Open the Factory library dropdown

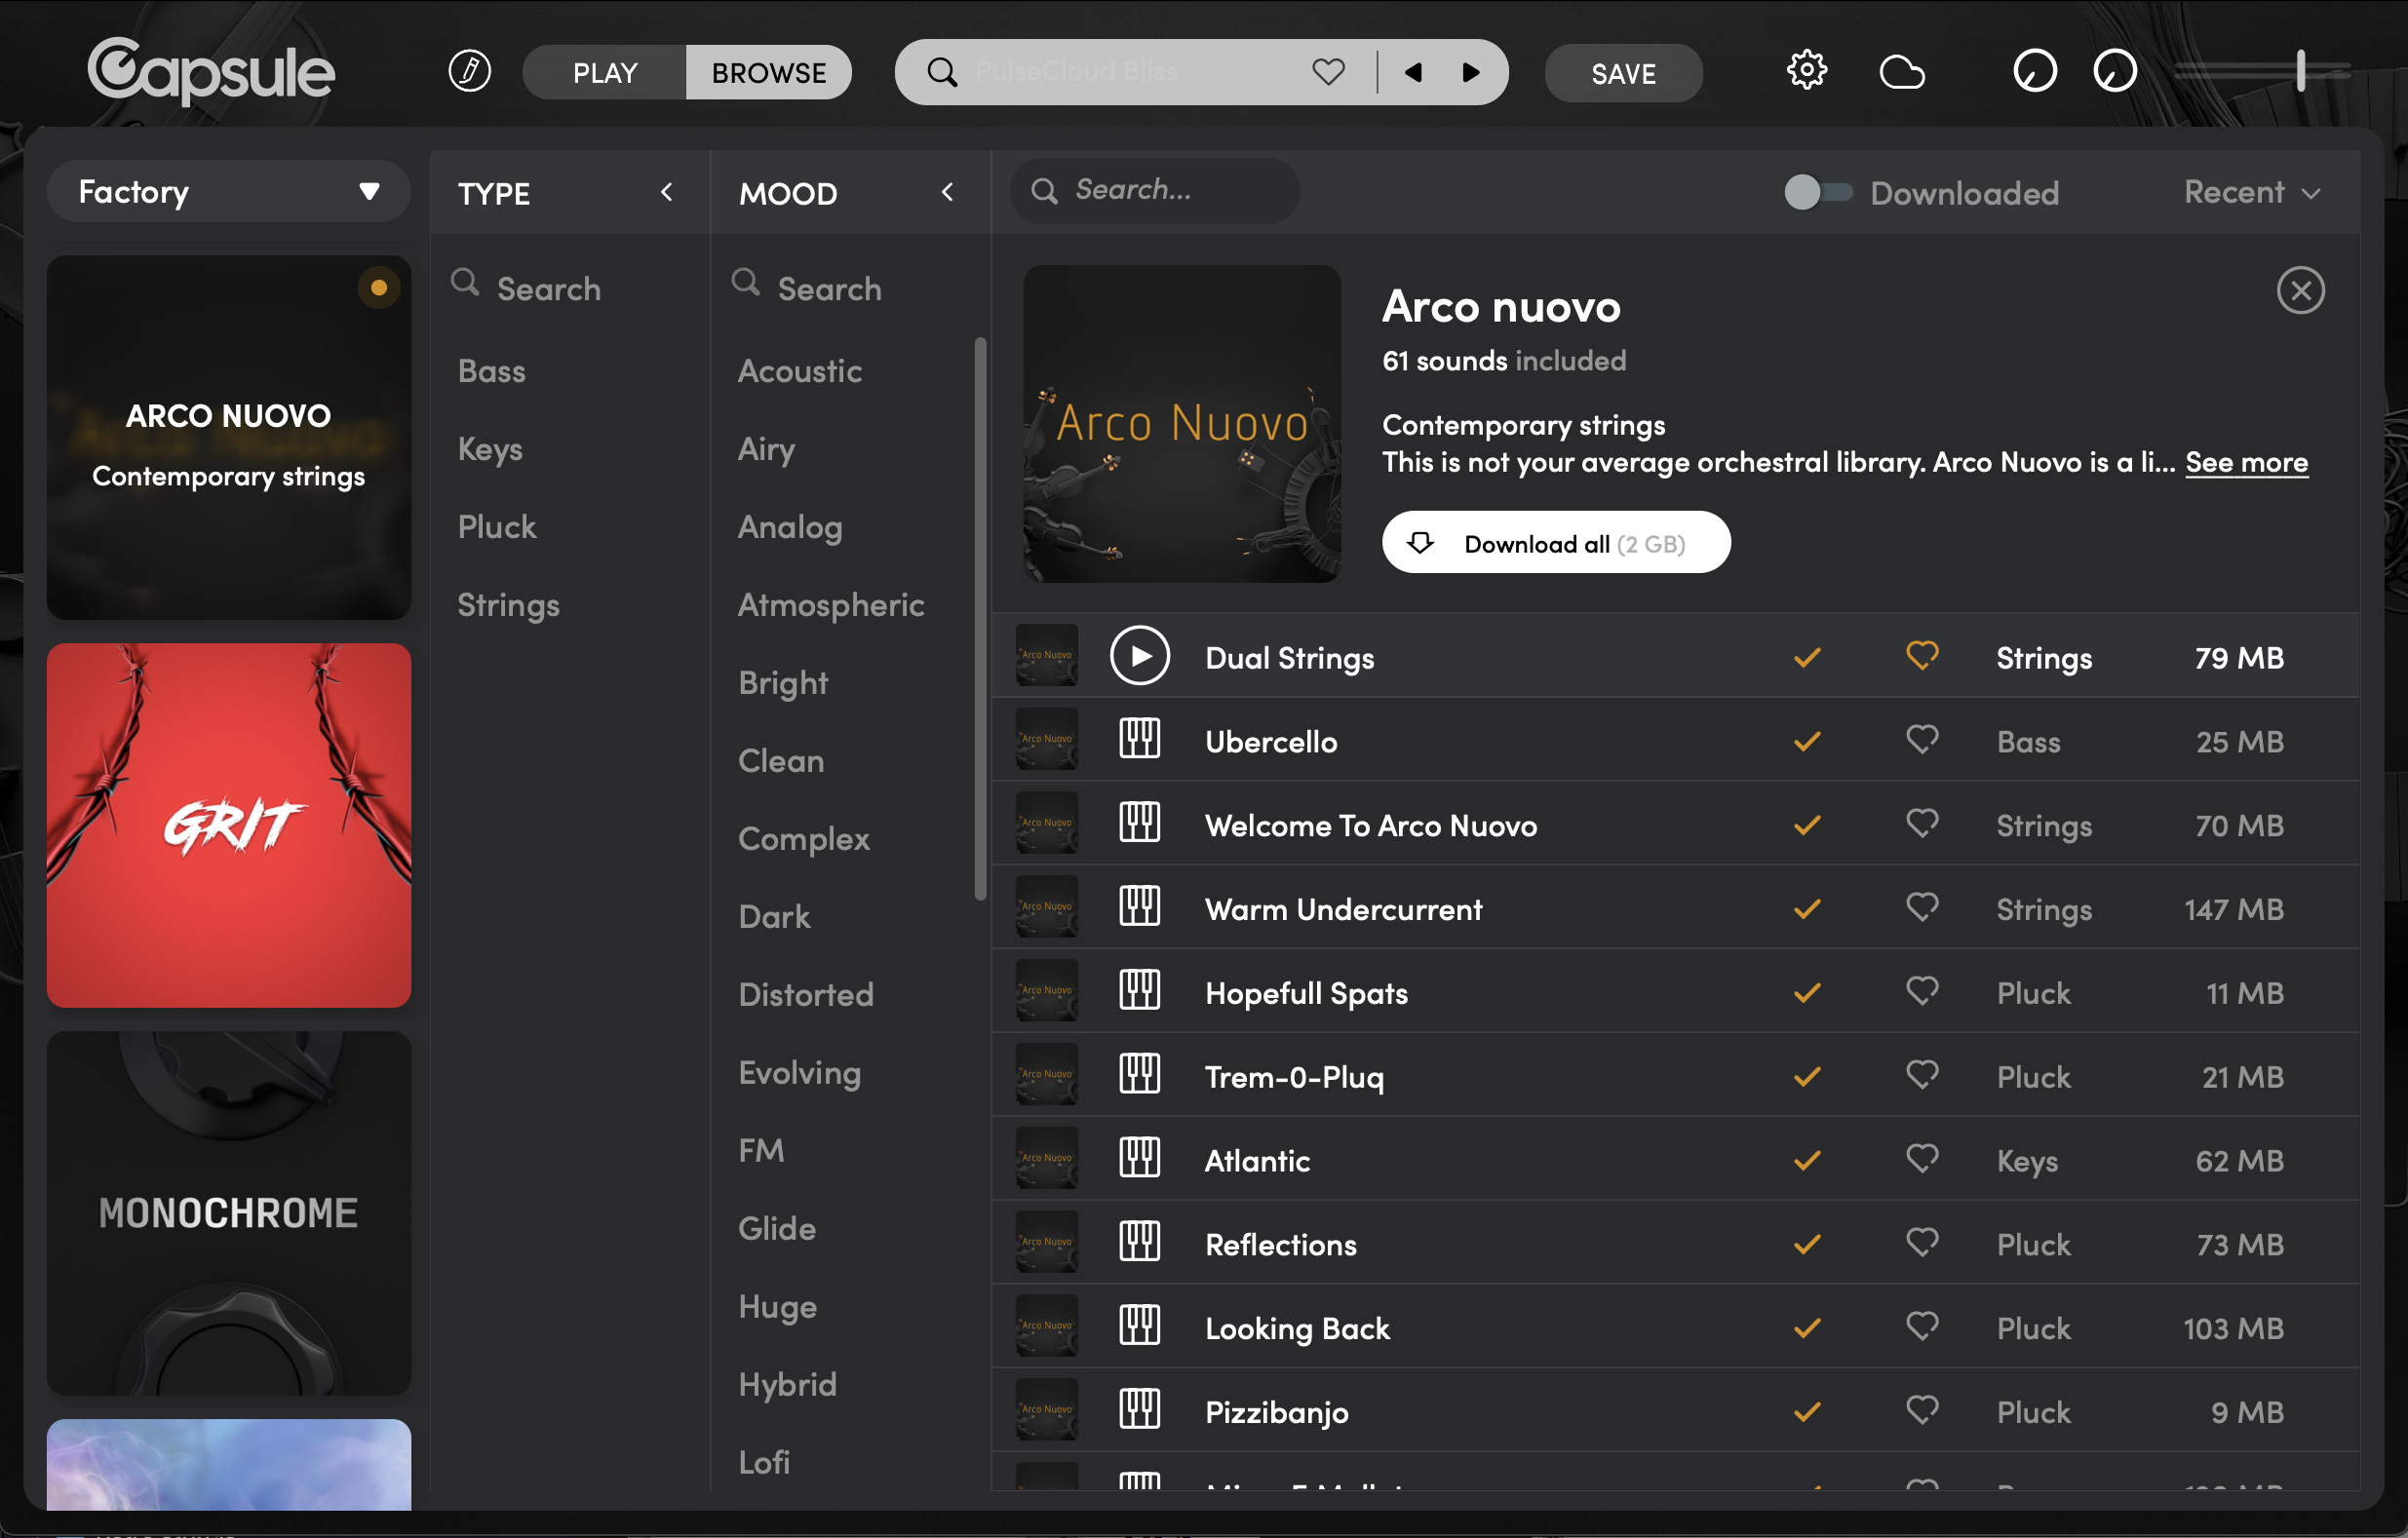pos(228,191)
